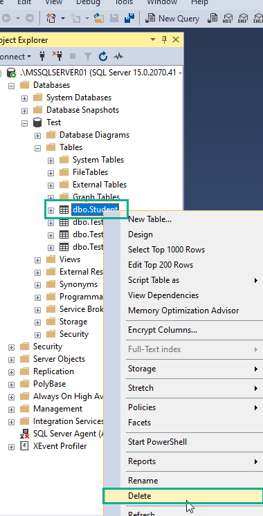Viewport: 263px width, 516px height.
Task: Click the SQL Server Agent icon
Action: [24, 434]
